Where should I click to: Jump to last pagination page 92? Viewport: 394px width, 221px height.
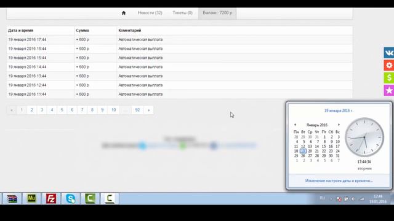coord(137,110)
